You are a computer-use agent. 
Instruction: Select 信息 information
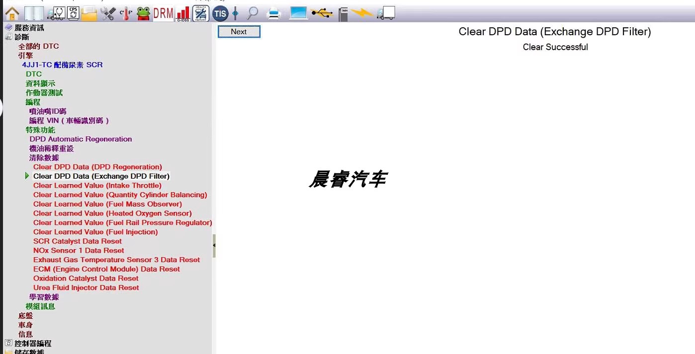pos(26,334)
